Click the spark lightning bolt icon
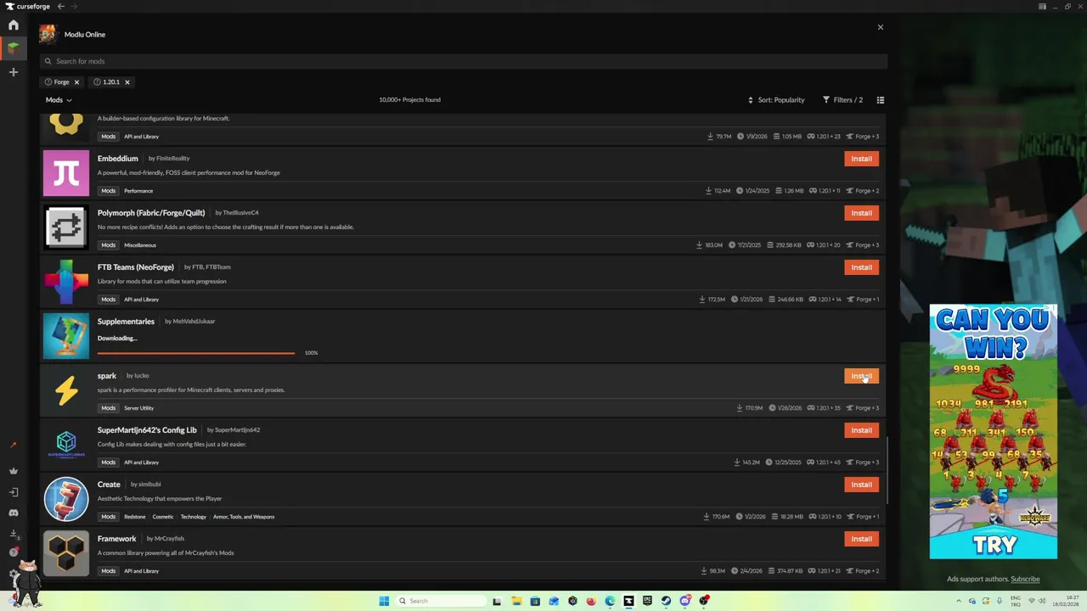 pos(66,390)
